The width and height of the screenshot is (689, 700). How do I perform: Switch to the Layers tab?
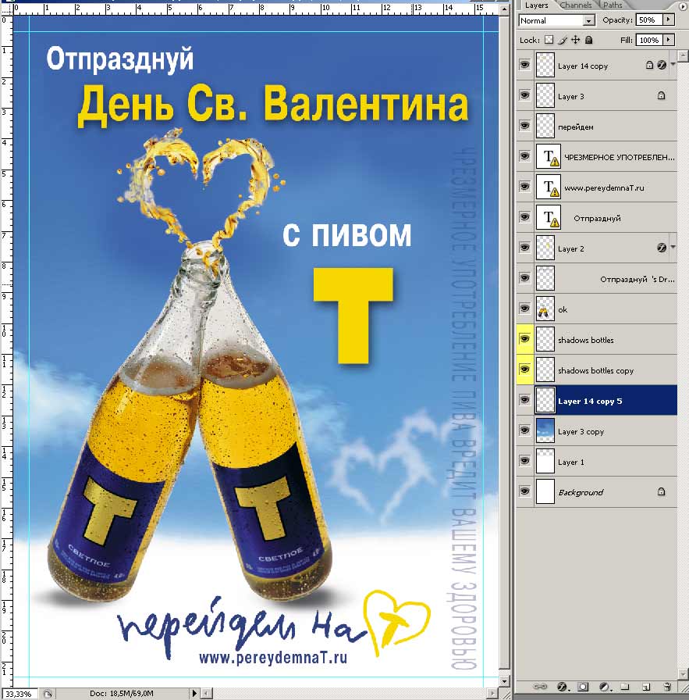(537, 5)
